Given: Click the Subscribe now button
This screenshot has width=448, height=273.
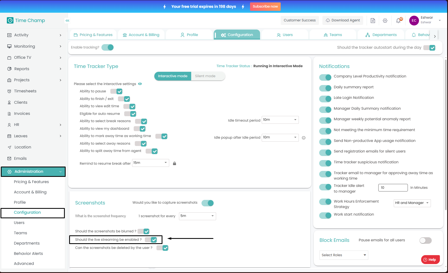Looking at the screenshot, I should click(x=265, y=6).
